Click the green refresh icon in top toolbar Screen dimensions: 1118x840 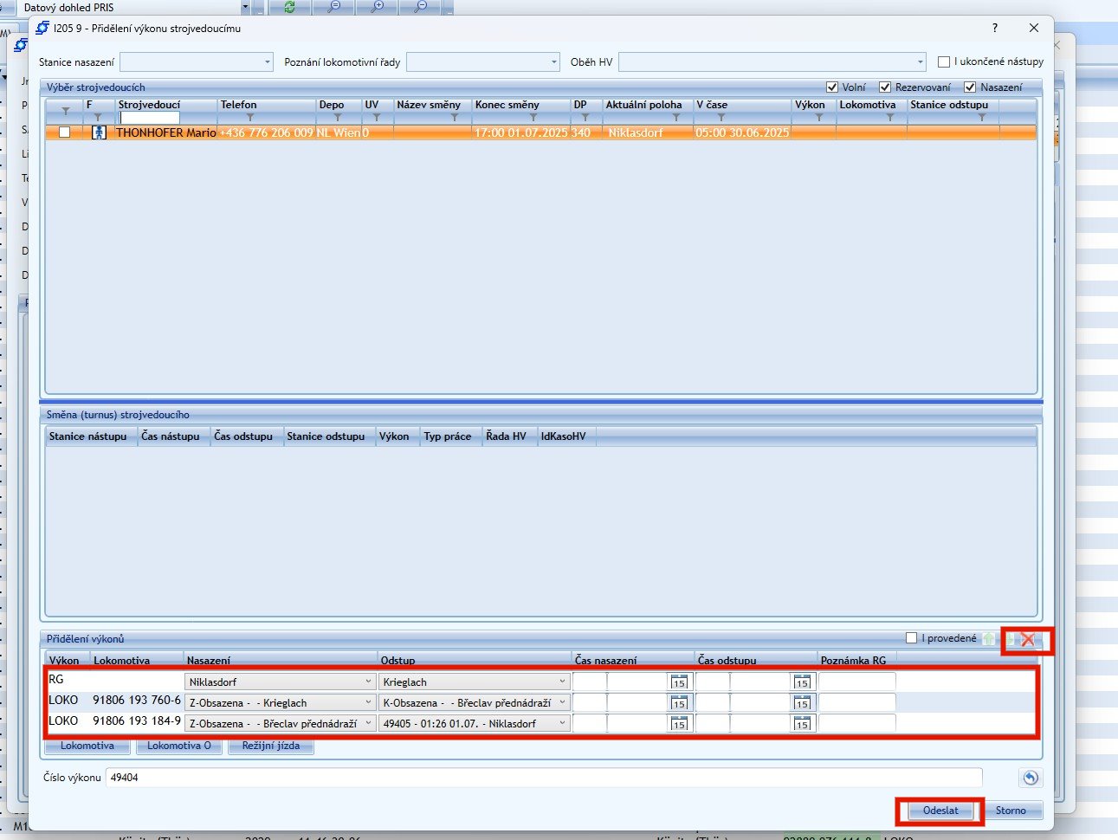coord(289,7)
